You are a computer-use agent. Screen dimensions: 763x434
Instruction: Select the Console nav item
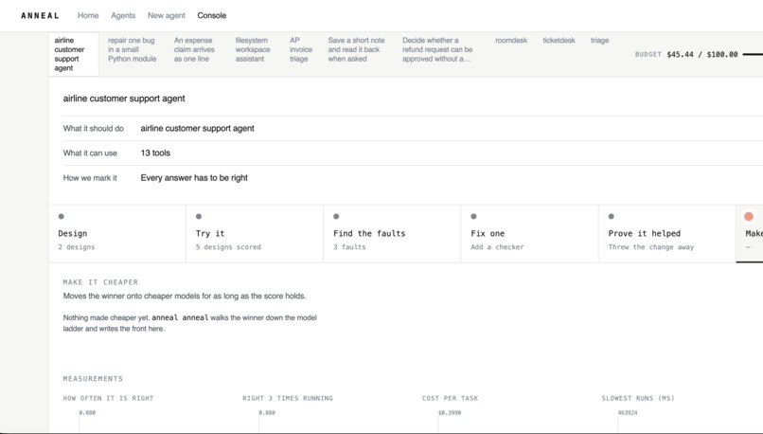[212, 15]
